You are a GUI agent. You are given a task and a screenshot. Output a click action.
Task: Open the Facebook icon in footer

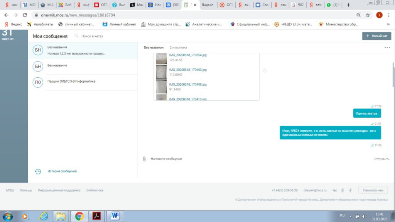click(350, 190)
